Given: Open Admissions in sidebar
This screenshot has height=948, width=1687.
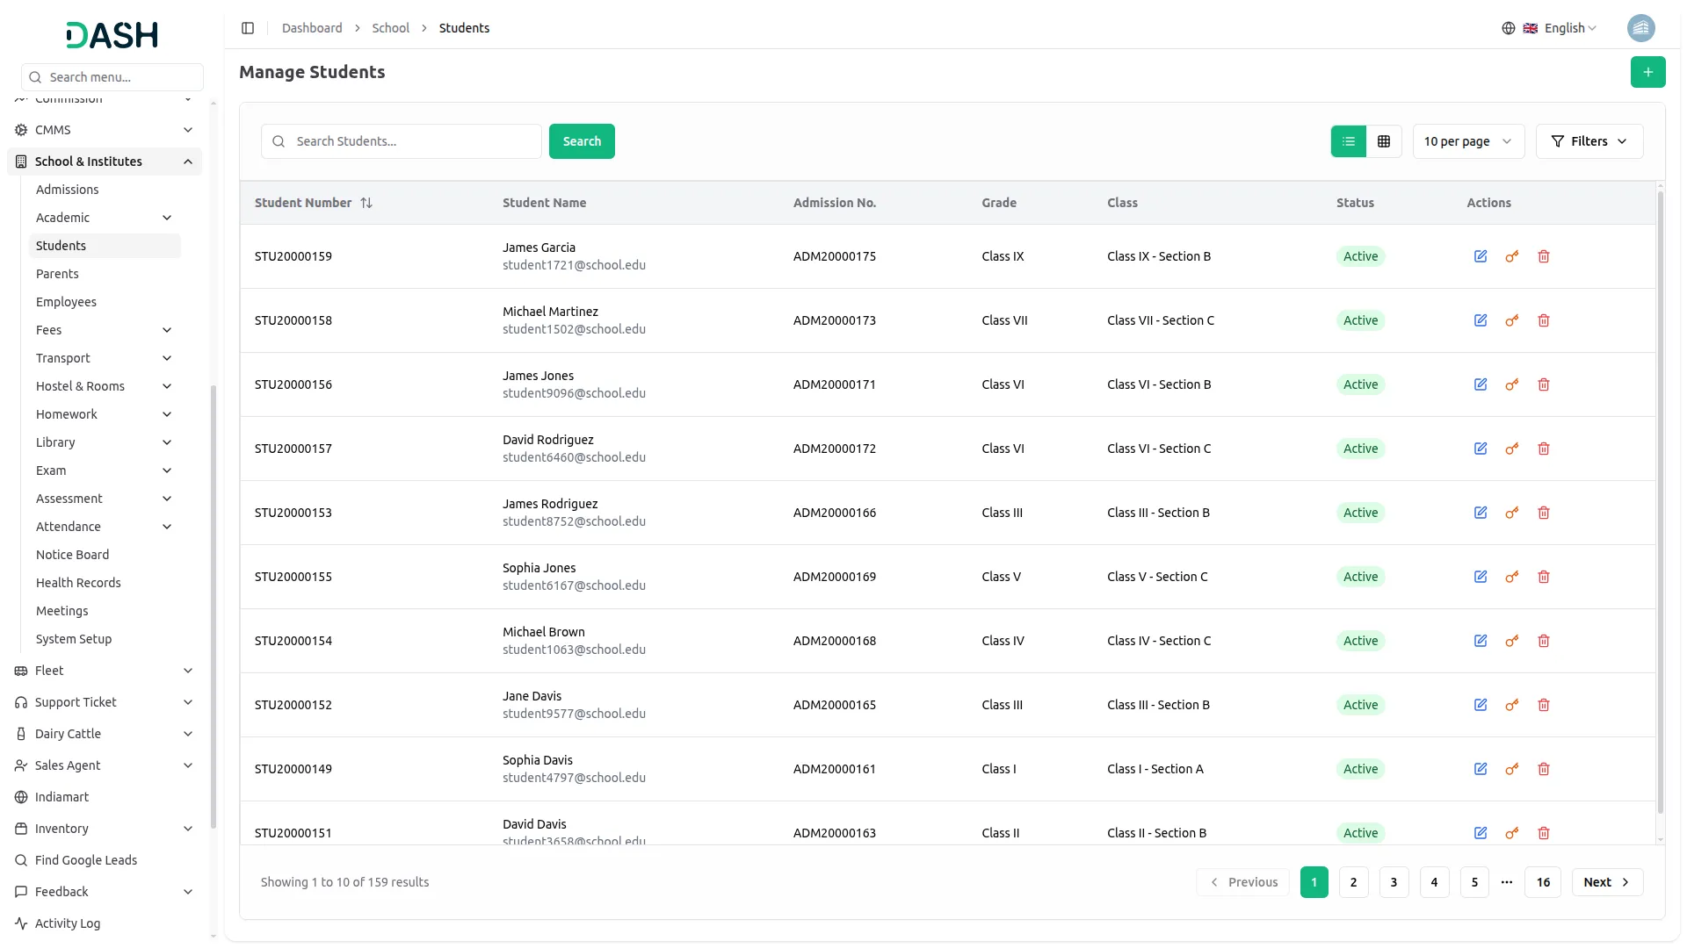Looking at the screenshot, I should coord(67,190).
